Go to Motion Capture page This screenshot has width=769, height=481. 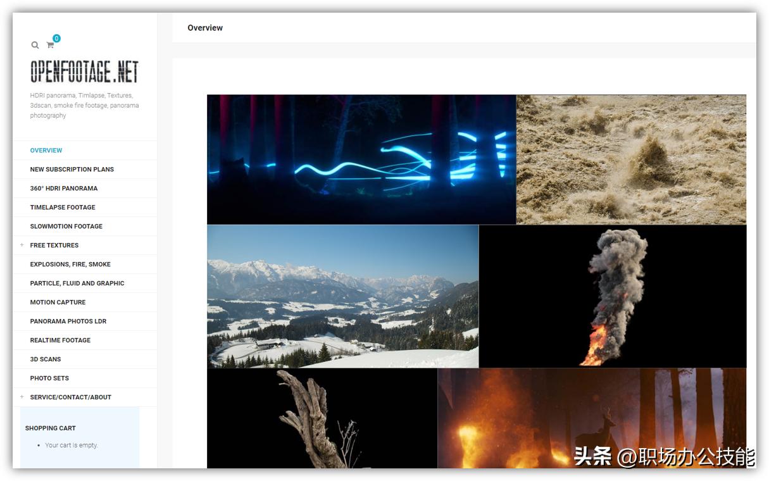pos(58,303)
